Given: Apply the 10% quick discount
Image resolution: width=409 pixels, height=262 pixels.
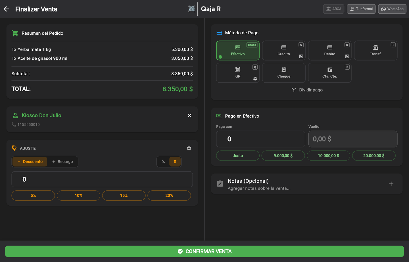Looking at the screenshot, I should [79, 196].
